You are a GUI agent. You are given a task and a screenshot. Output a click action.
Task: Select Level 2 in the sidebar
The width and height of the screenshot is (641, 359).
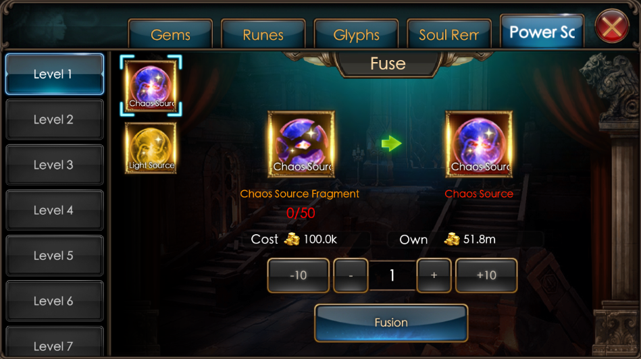(54, 119)
